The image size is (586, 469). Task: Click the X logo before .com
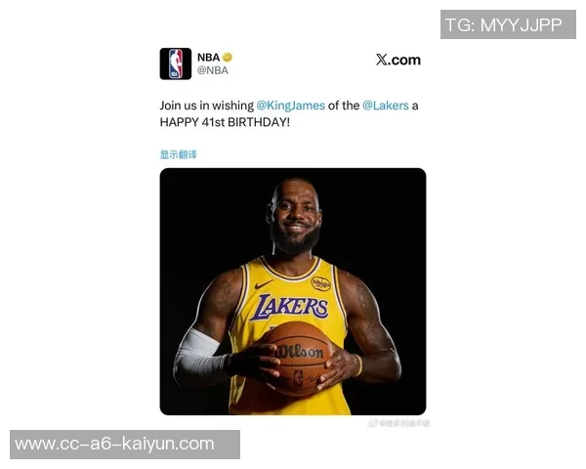click(x=381, y=60)
